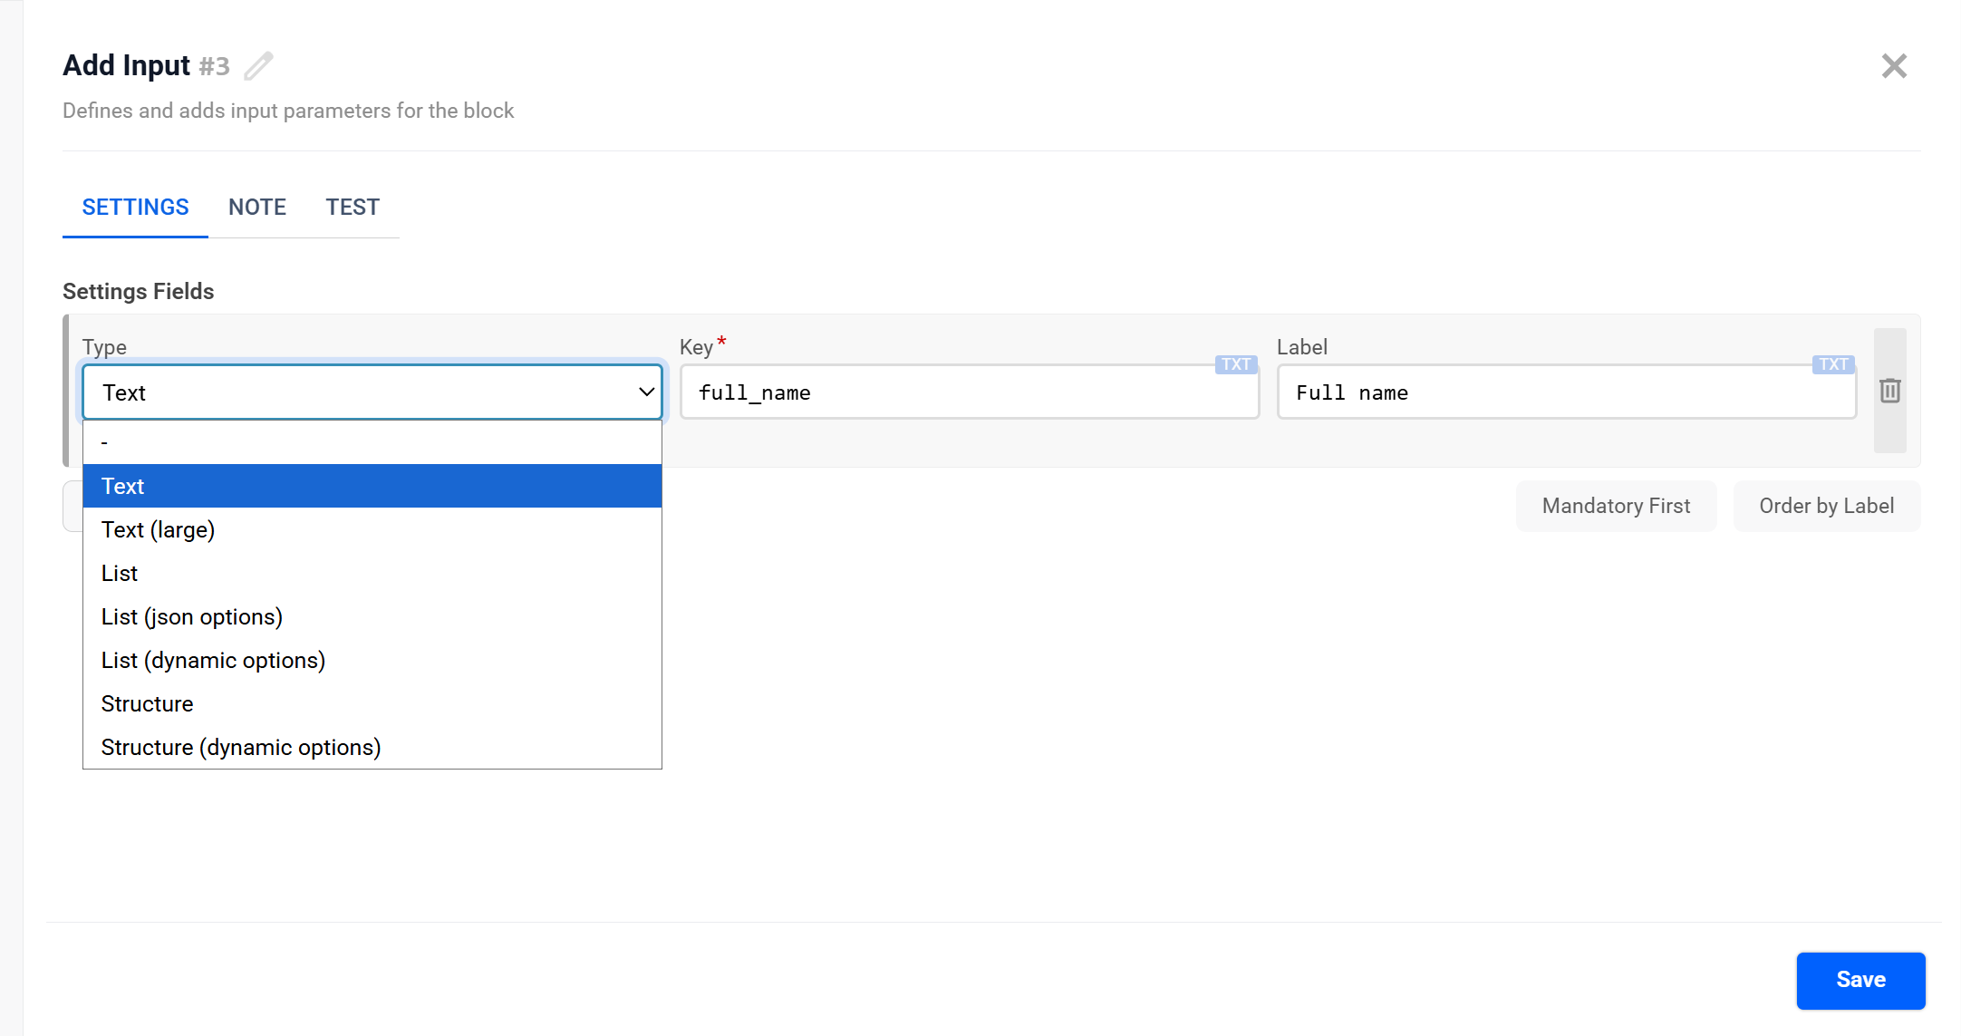Go to the SETTINGS tab
The width and height of the screenshot is (1961, 1036).
[135, 208]
